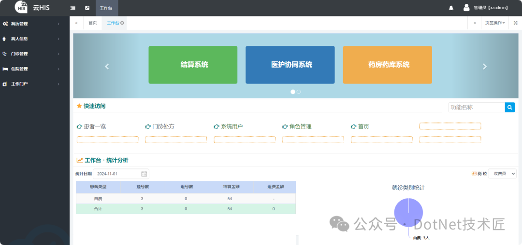This screenshot has width=522, height=245.
Task: Click the external link icon in header
Action: [87, 8]
